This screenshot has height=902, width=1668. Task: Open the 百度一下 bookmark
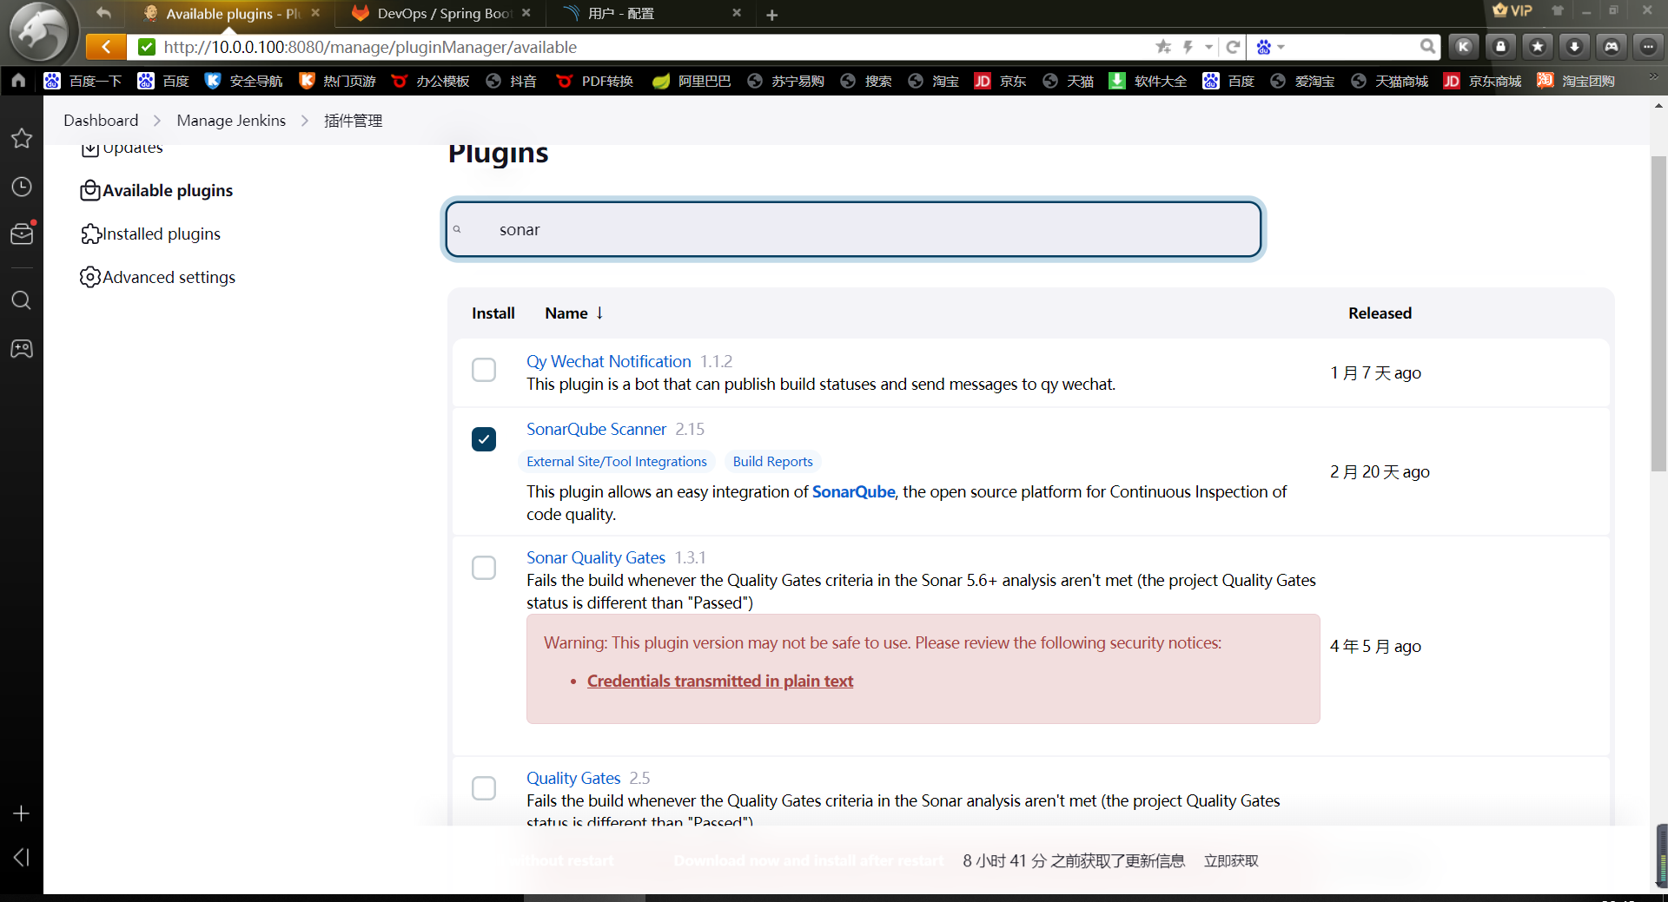coord(83,81)
